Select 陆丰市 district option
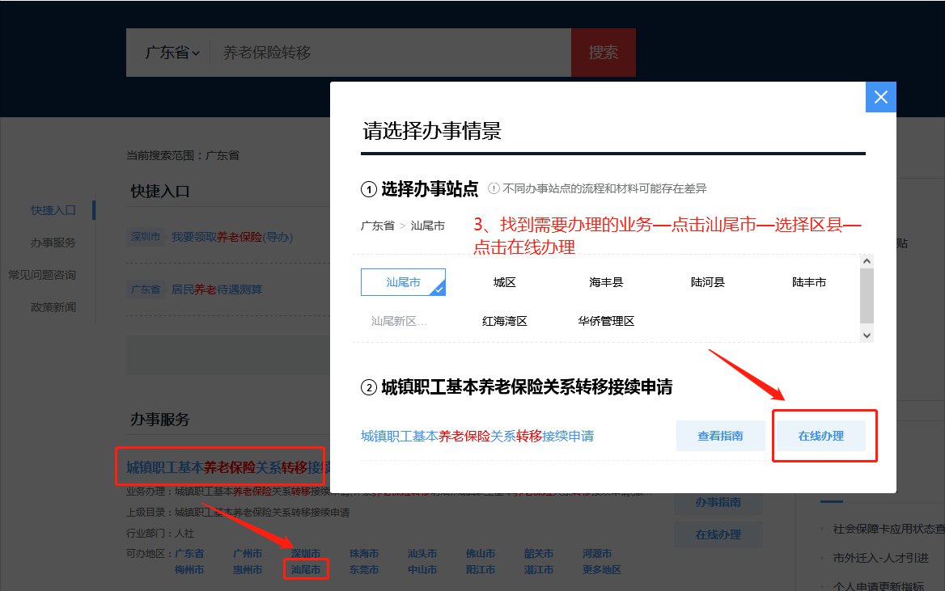Viewport: 945px width, 591px height. (x=809, y=282)
